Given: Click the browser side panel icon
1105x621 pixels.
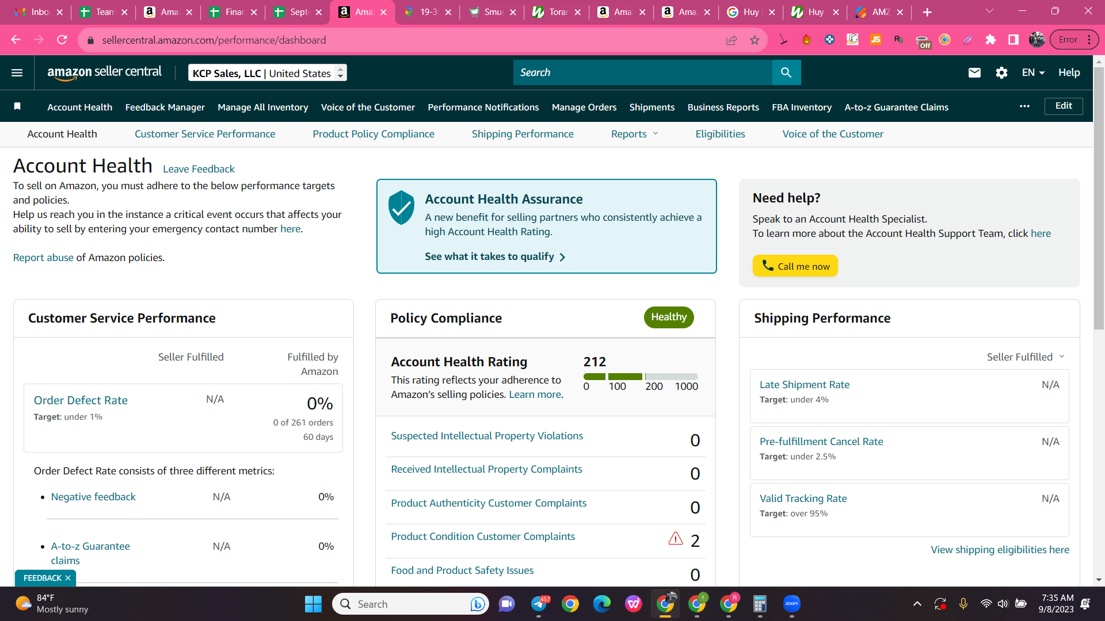Looking at the screenshot, I should click(1013, 40).
